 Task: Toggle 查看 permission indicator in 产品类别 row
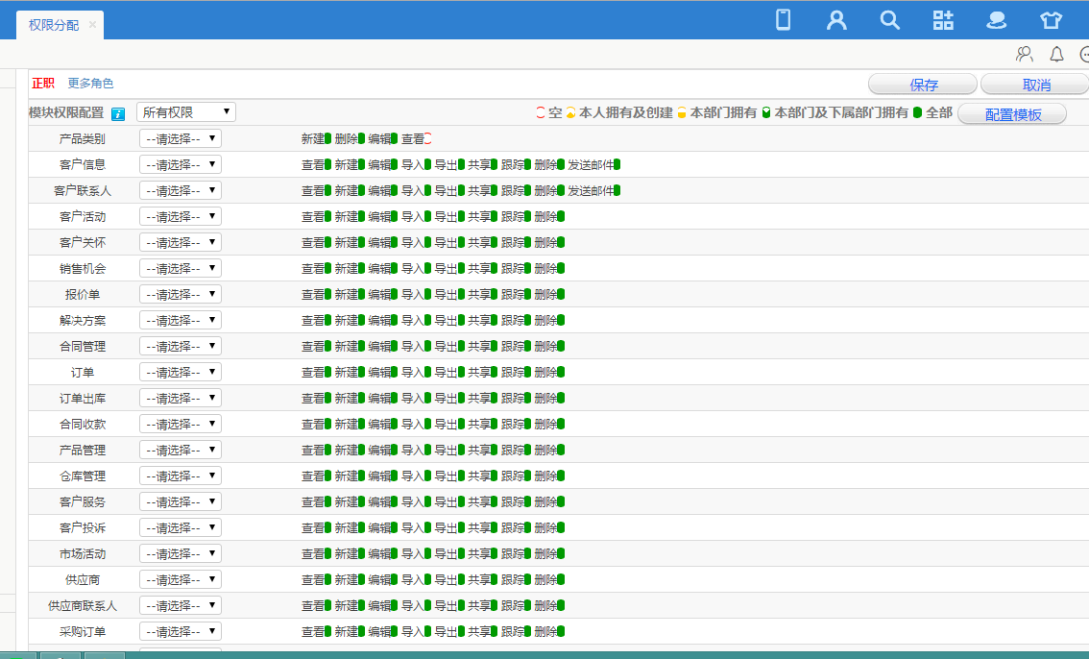428,139
